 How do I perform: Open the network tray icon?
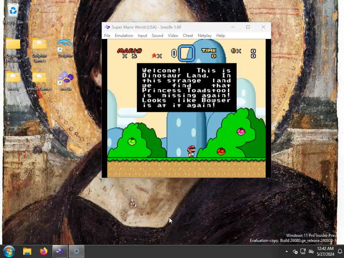point(303,251)
